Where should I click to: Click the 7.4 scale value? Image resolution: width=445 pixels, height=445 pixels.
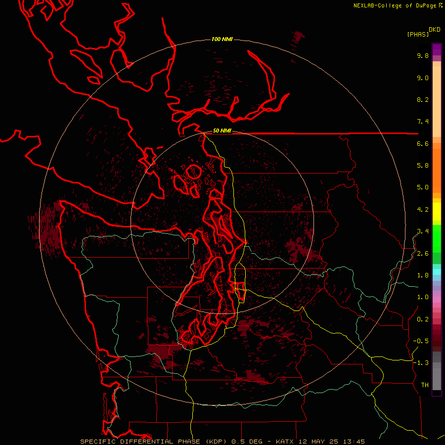tap(423, 122)
